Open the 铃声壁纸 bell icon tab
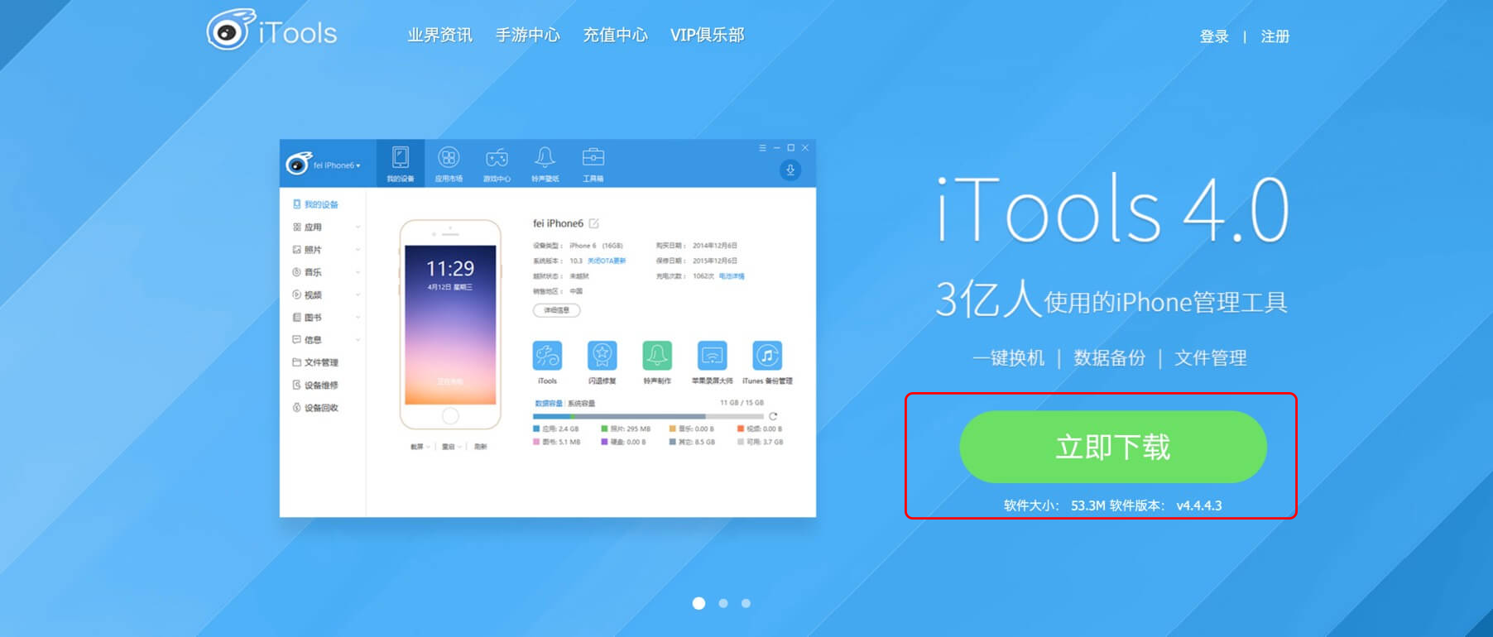This screenshot has height=637, width=1493. point(545,164)
